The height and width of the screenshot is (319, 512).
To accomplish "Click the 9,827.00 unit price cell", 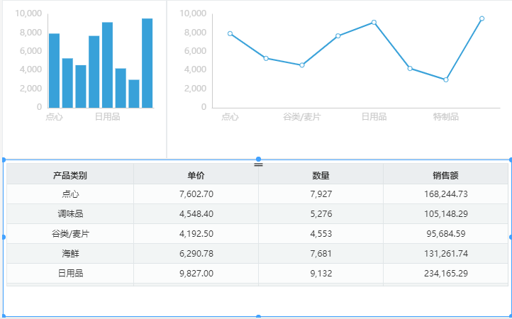I will click(x=196, y=274).
